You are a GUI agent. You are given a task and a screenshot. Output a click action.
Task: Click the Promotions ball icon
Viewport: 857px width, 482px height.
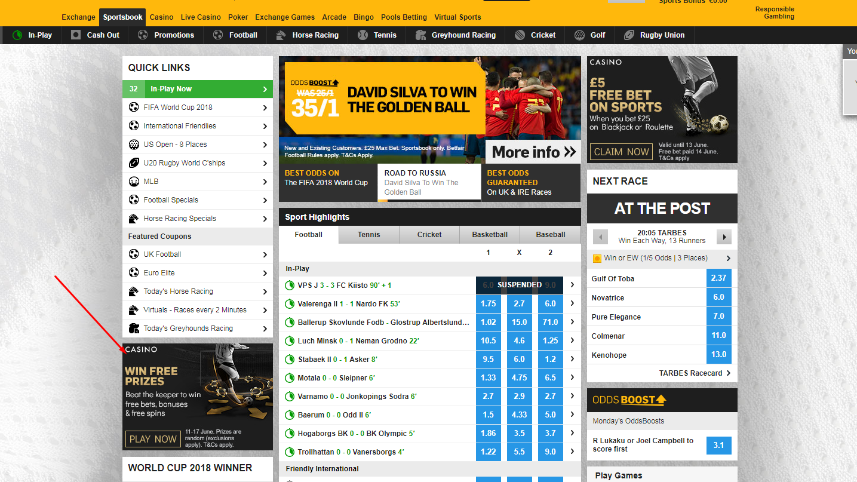tap(143, 35)
